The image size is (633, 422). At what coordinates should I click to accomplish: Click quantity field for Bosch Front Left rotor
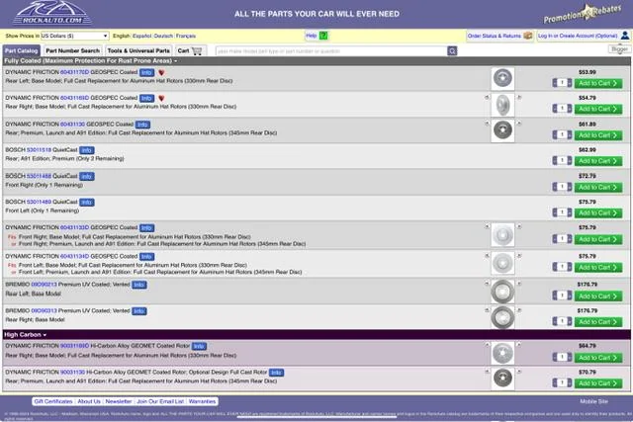(x=562, y=212)
